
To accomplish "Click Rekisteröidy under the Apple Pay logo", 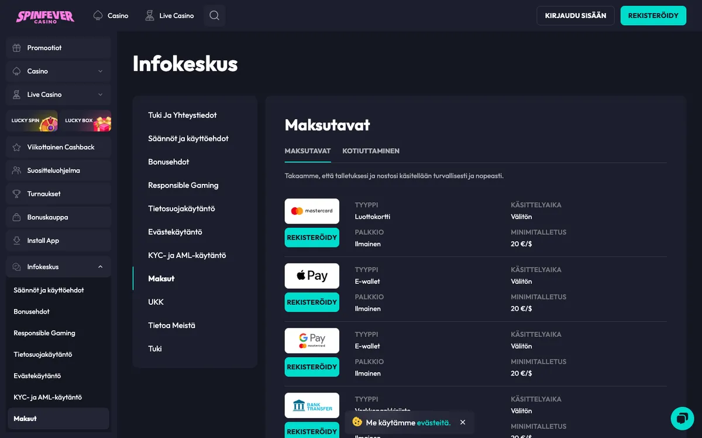I will point(312,303).
